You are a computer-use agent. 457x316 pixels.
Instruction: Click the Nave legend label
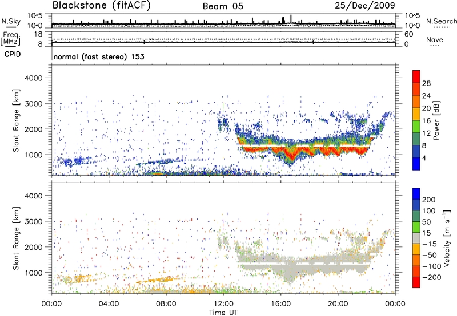pos(435,40)
